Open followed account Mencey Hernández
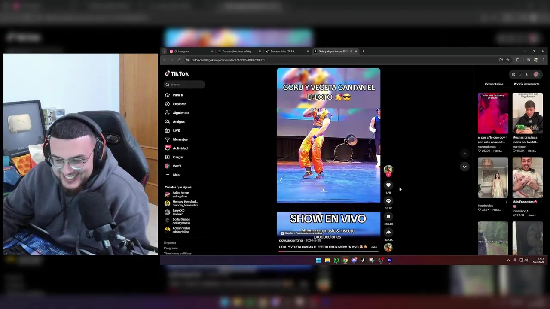The height and width of the screenshot is (309, 550). (181, 203)
